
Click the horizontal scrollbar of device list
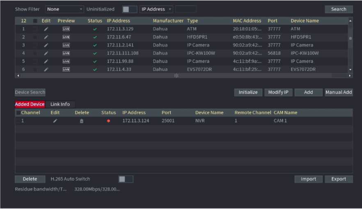[x=176, y=76]
